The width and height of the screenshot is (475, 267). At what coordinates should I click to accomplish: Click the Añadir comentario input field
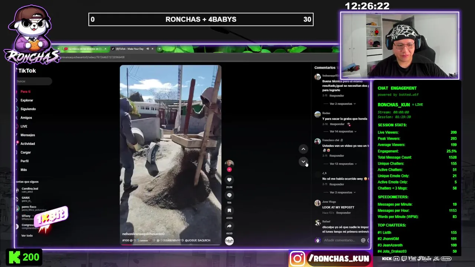point(340,240)
